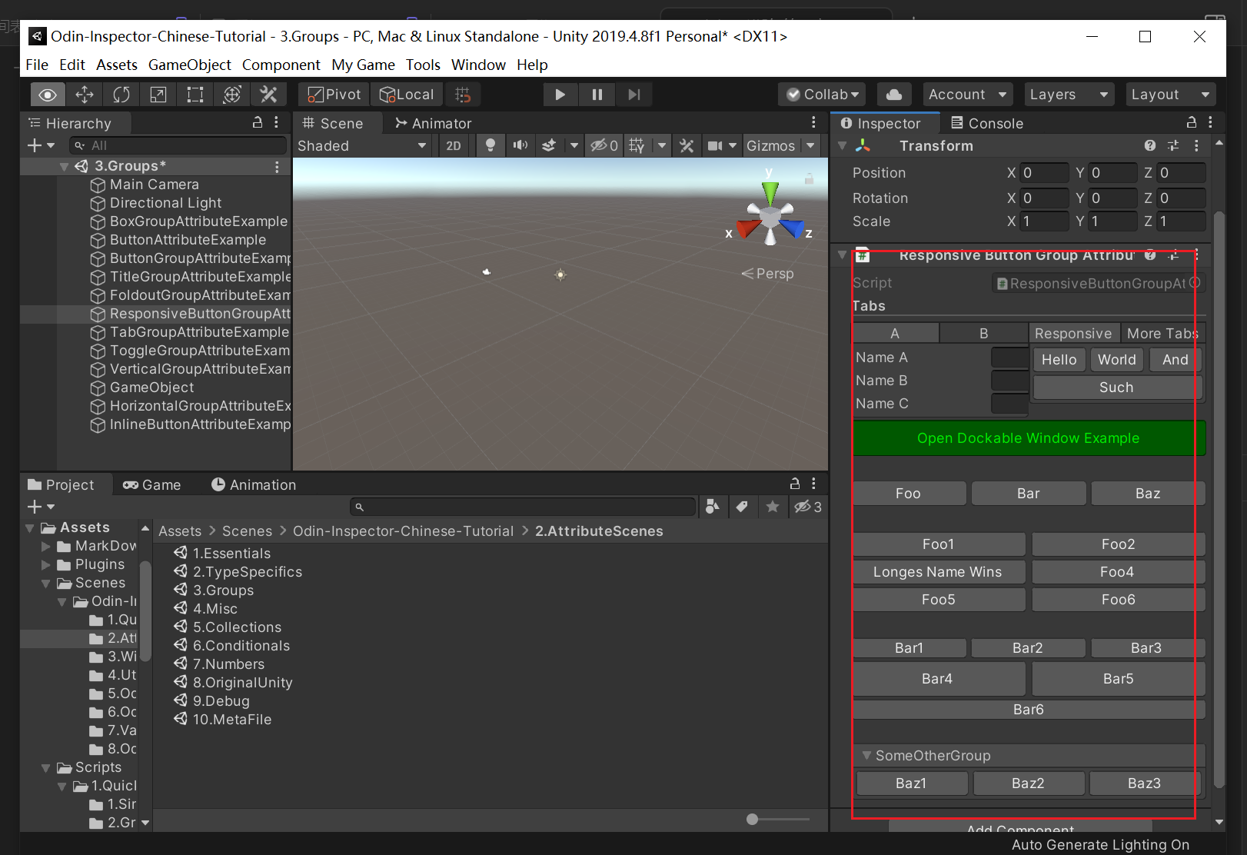Collapse the 3.Groups scene in Hierarchy
The width and height of the screenshot is (1247, 855).
[x=65, y=166]
